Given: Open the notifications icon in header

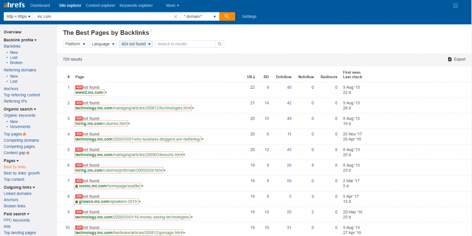Looking at the screenshot, I should tap(455, 5).
